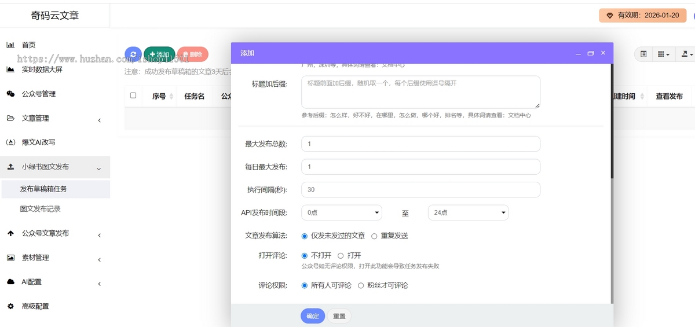Click the 奇码云文章 site title
Viewport: 695px width, 327px height.
point(55,16)
